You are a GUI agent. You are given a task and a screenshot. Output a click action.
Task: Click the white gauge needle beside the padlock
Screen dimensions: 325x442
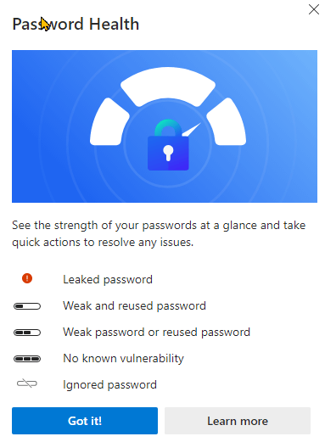(x=191, y=130)
